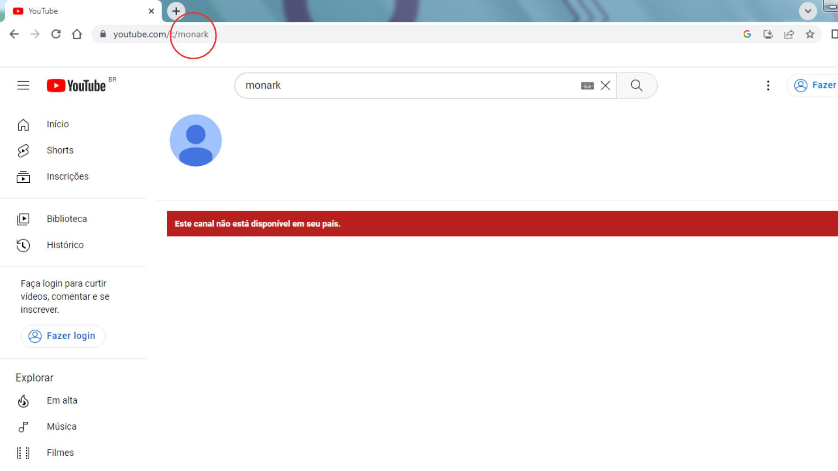The image size is (838, 471).
Task: Open the on-screen keyboard in search bar
Action: (588, 85)
